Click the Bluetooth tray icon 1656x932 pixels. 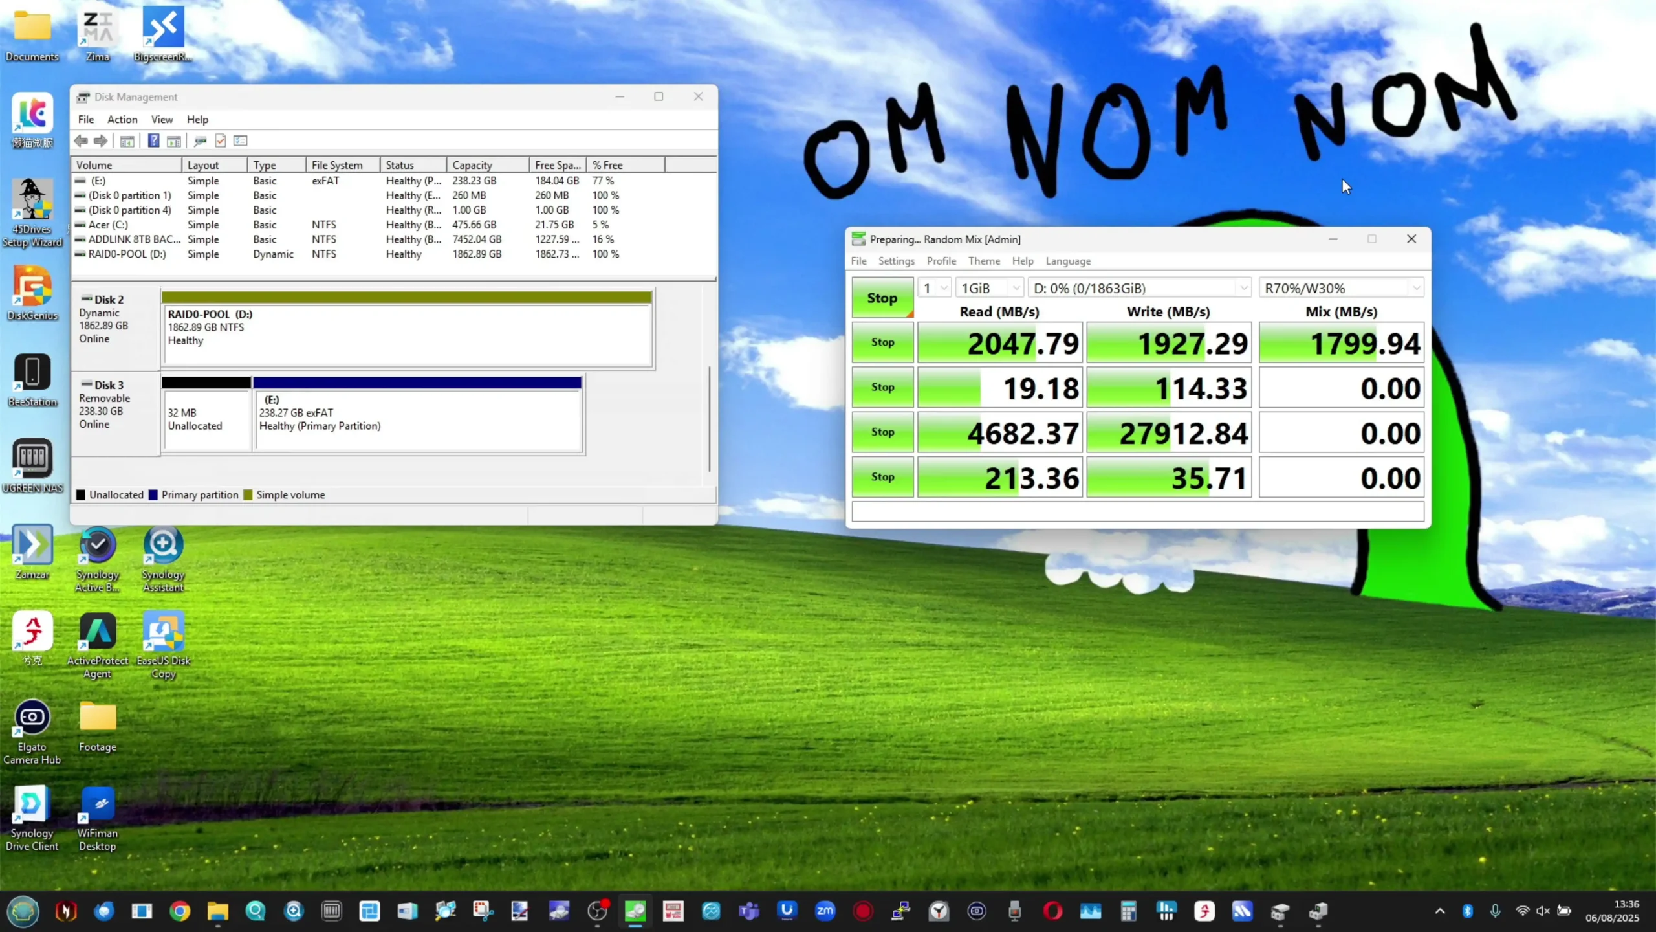point(1467,911)
